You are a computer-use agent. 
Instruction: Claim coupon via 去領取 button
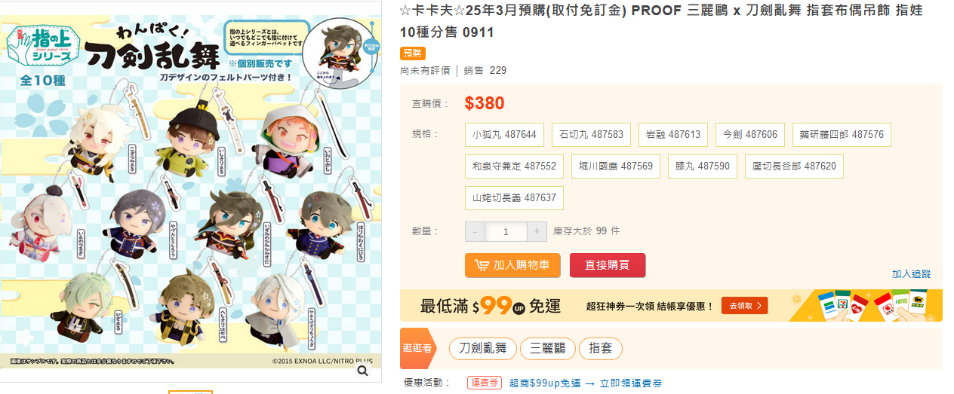[x=744, y=305]
